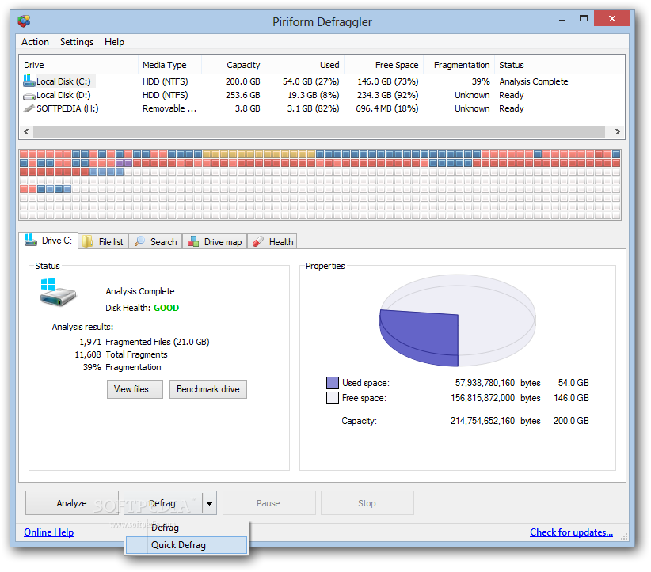
Task: Open the Settings menu
Action: coord(77,42)
